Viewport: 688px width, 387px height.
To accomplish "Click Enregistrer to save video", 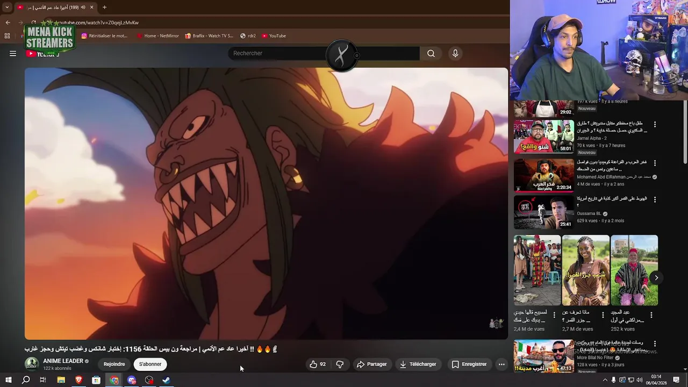I will click(469, 364).
